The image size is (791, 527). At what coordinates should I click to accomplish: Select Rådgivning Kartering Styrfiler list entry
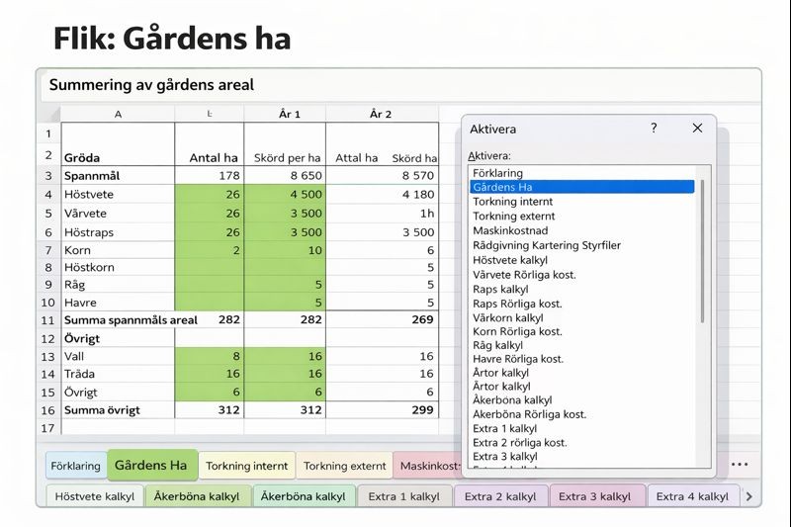pyautogui.click(x=547, y=245)
